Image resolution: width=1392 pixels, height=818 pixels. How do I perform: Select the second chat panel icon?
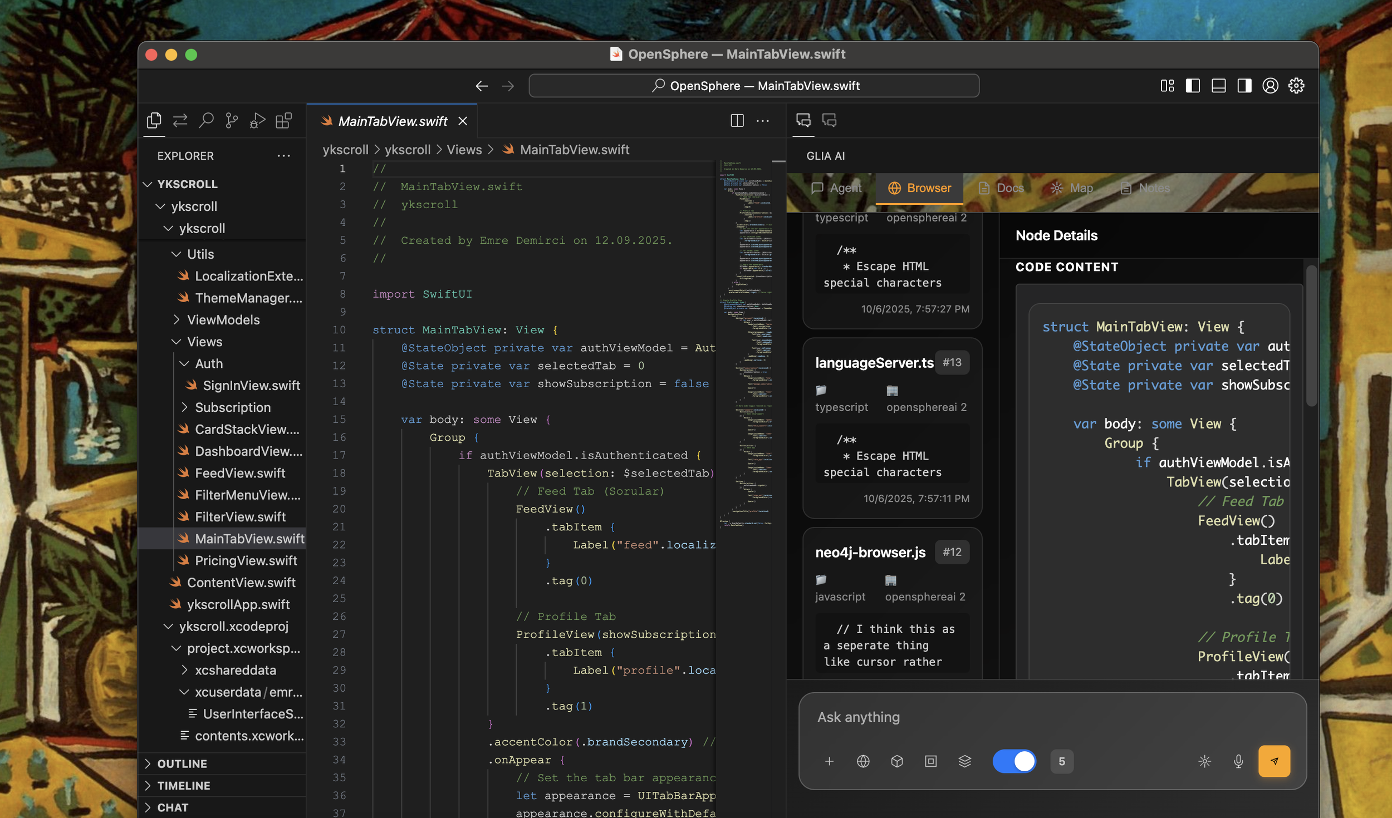(x=829, y=120)
